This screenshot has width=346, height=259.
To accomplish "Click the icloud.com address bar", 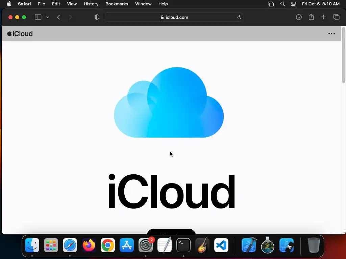I will click(174, 17).
